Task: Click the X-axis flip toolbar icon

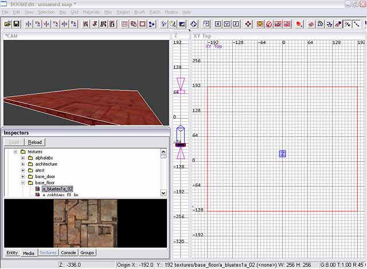Action: click(29, 24)
